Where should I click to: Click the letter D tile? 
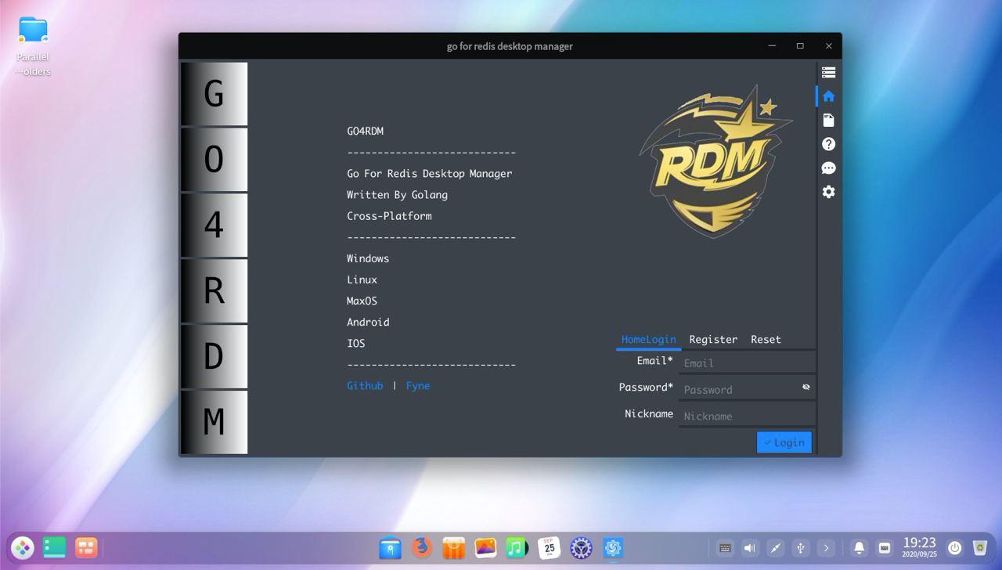pyautogui.click(x=214, y=357)
